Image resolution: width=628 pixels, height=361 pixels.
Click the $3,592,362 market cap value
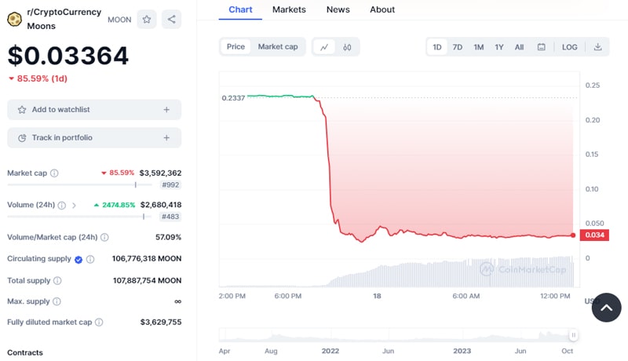click(x=160, y=173)
